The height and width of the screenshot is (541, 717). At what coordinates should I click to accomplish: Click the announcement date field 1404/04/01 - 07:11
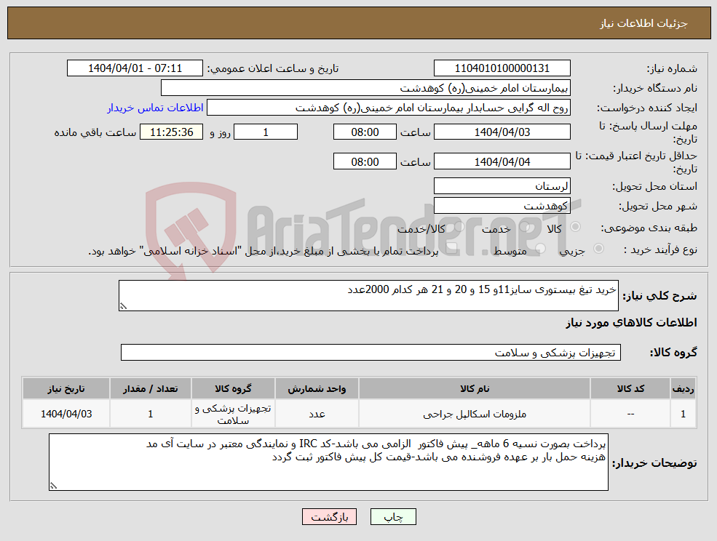click(135, 68)
